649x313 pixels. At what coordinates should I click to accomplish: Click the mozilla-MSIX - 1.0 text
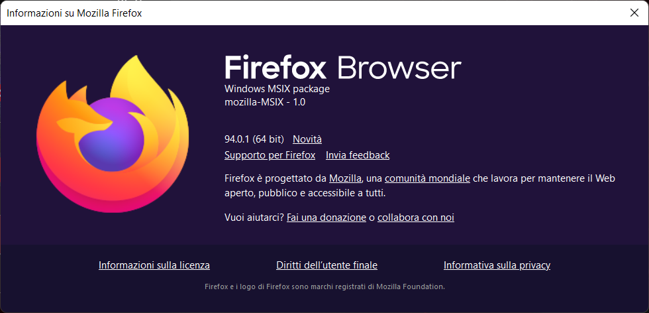coord(265,102)
